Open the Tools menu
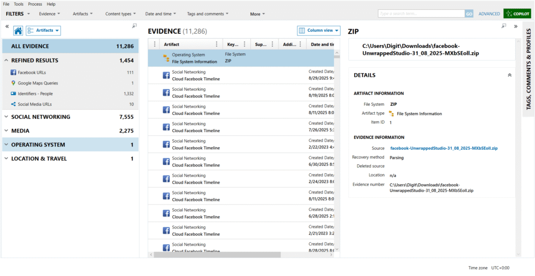The width and height of the screenshot is (535, 276). [19, 4]
